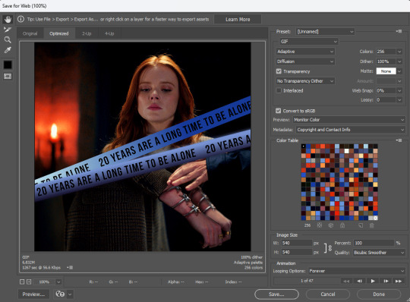Viewport: 410px width, 302px height.
Task: Click the Done button
Action: 379,294
